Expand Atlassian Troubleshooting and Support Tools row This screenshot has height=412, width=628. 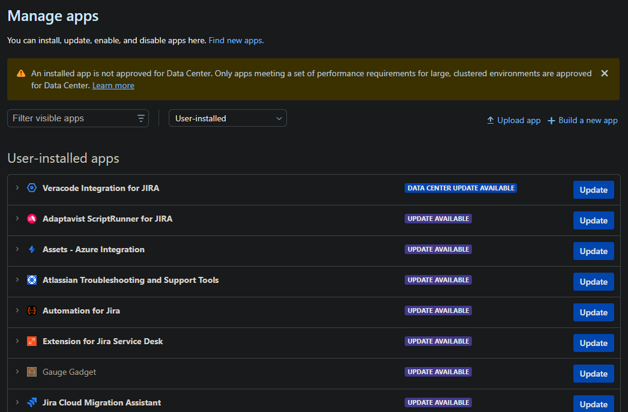coord(17,280)
